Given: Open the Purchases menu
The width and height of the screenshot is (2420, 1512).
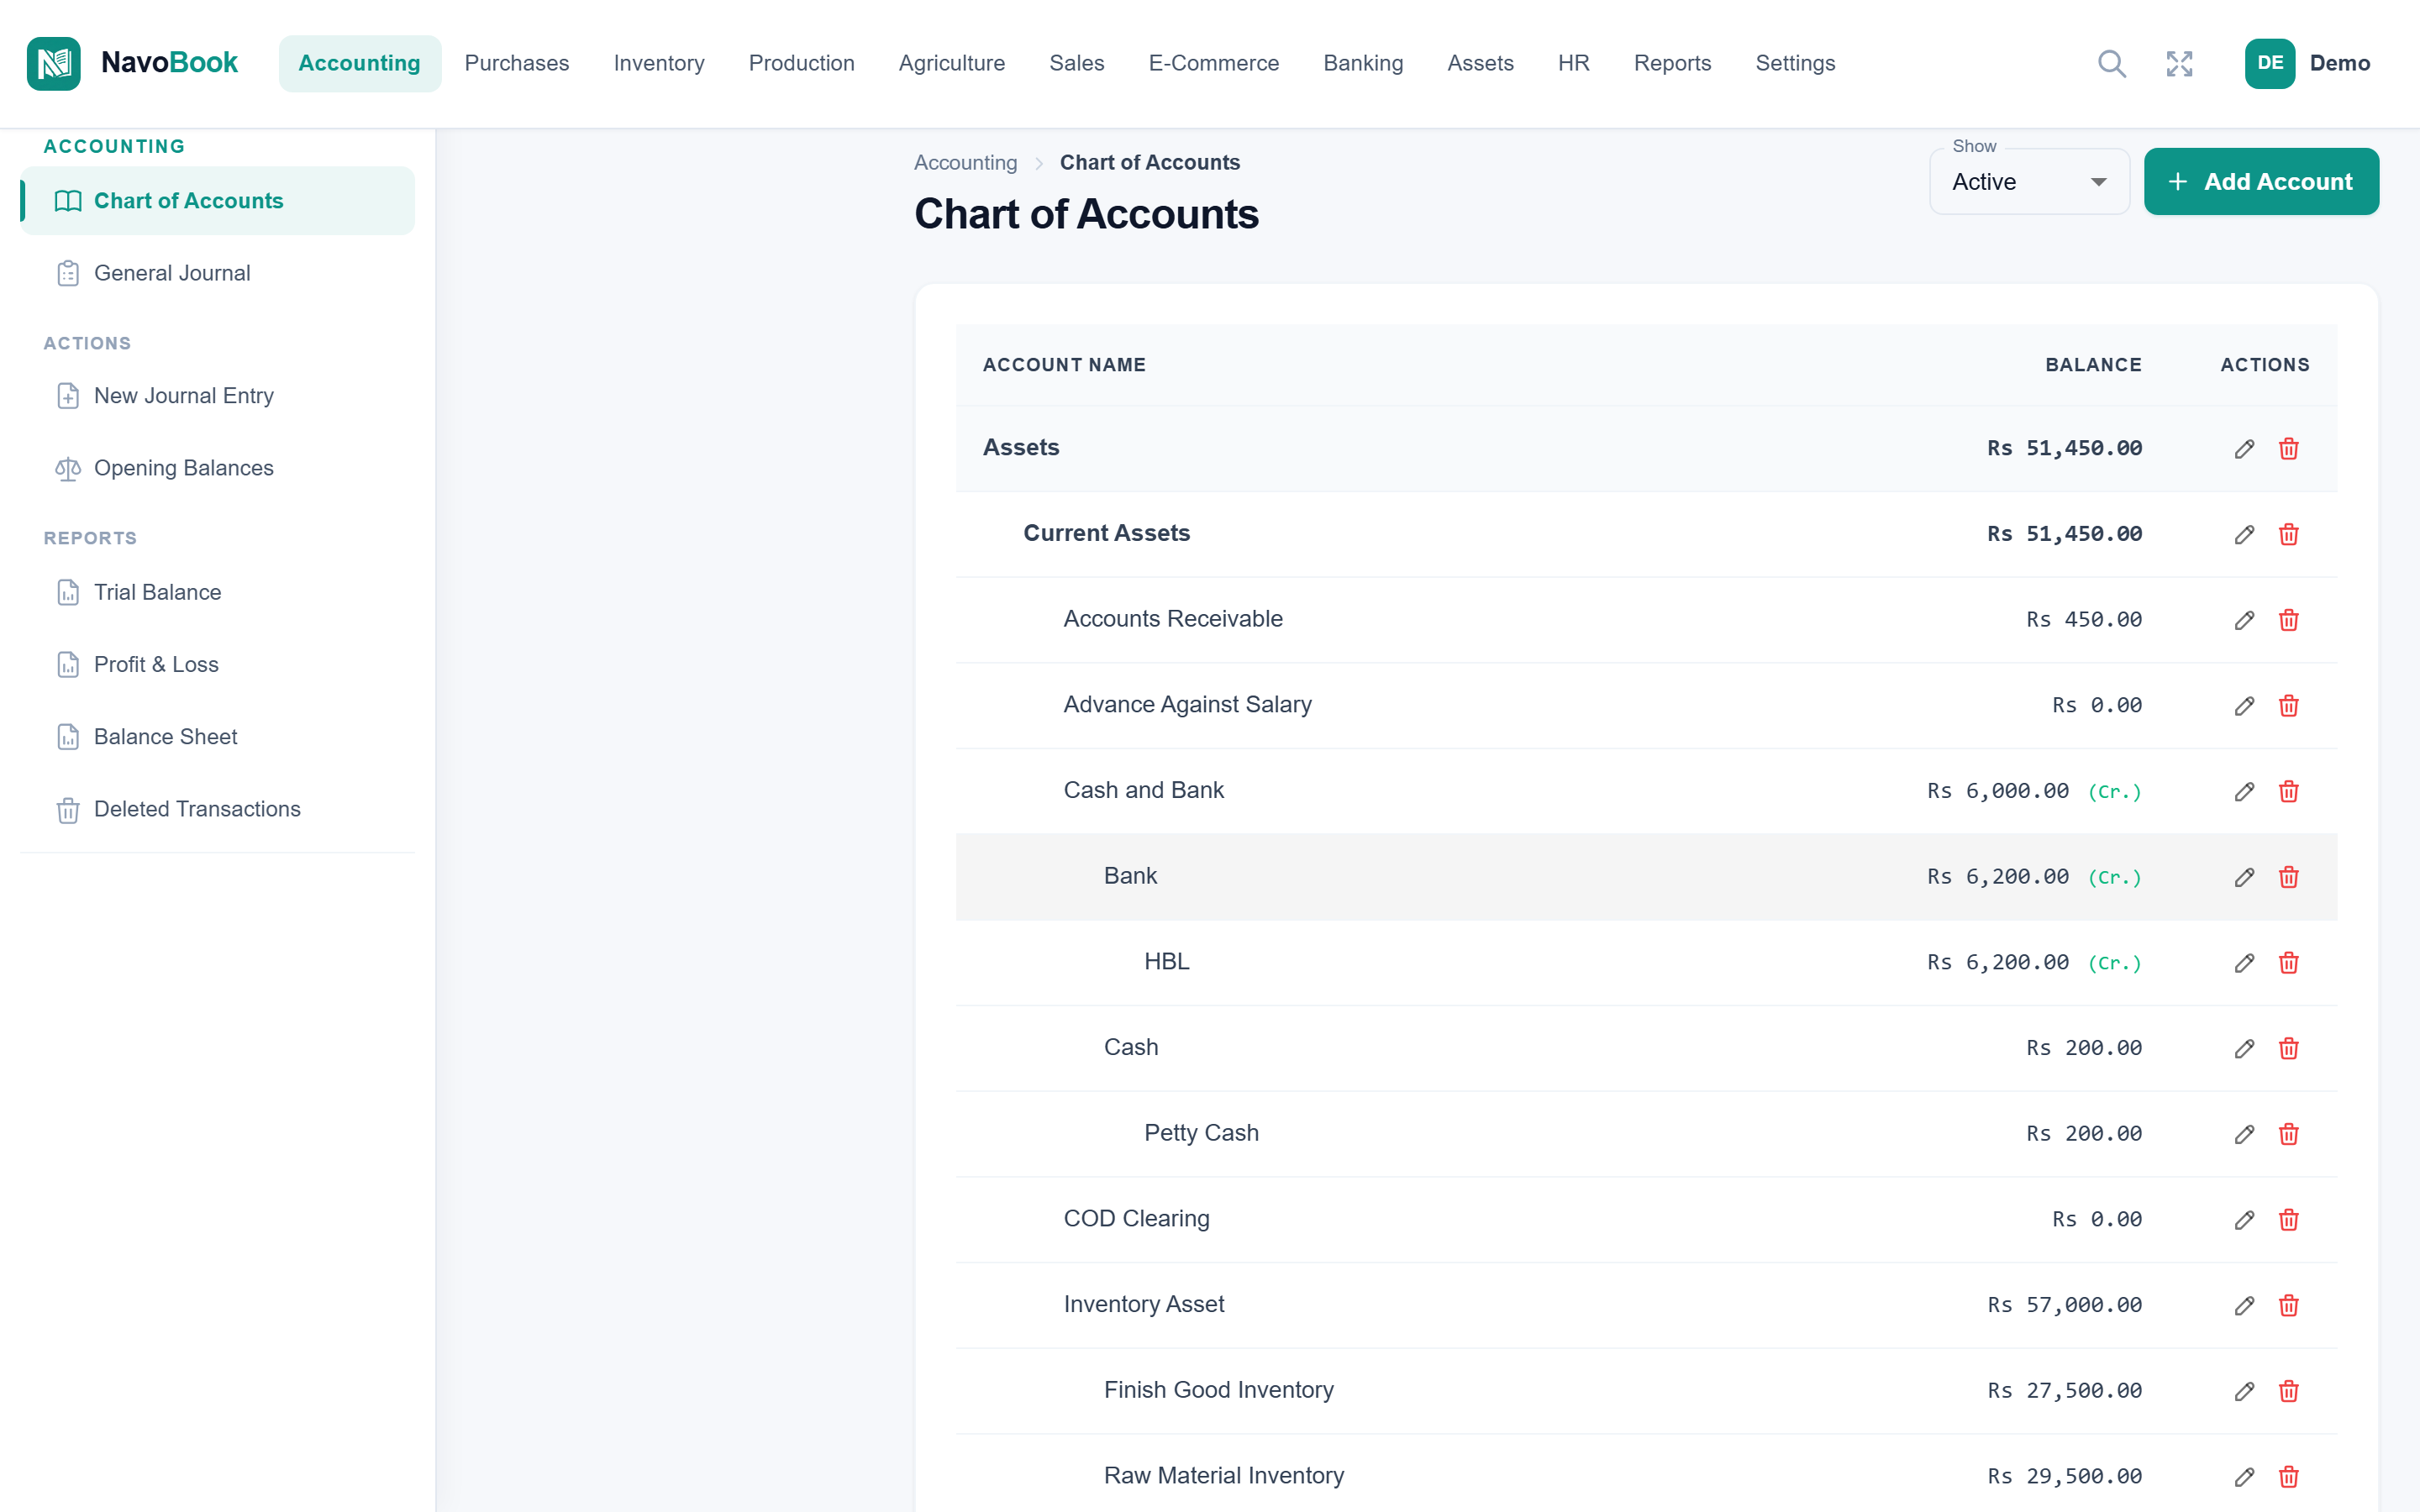Looking at the screenshot, I should [516, 63].
